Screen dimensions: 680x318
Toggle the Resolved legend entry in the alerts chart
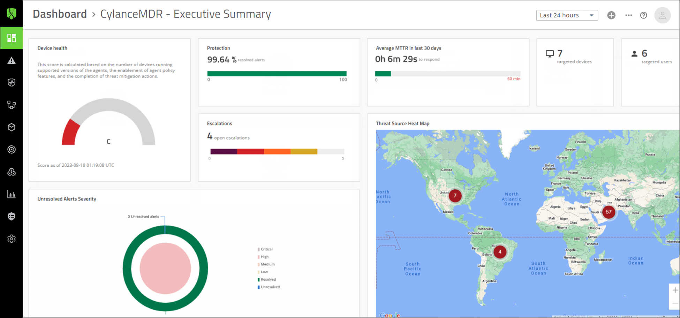267,279
